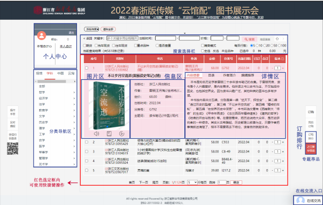
Task: Switch to the 中图 tab
Action: [x=60, y=73]
